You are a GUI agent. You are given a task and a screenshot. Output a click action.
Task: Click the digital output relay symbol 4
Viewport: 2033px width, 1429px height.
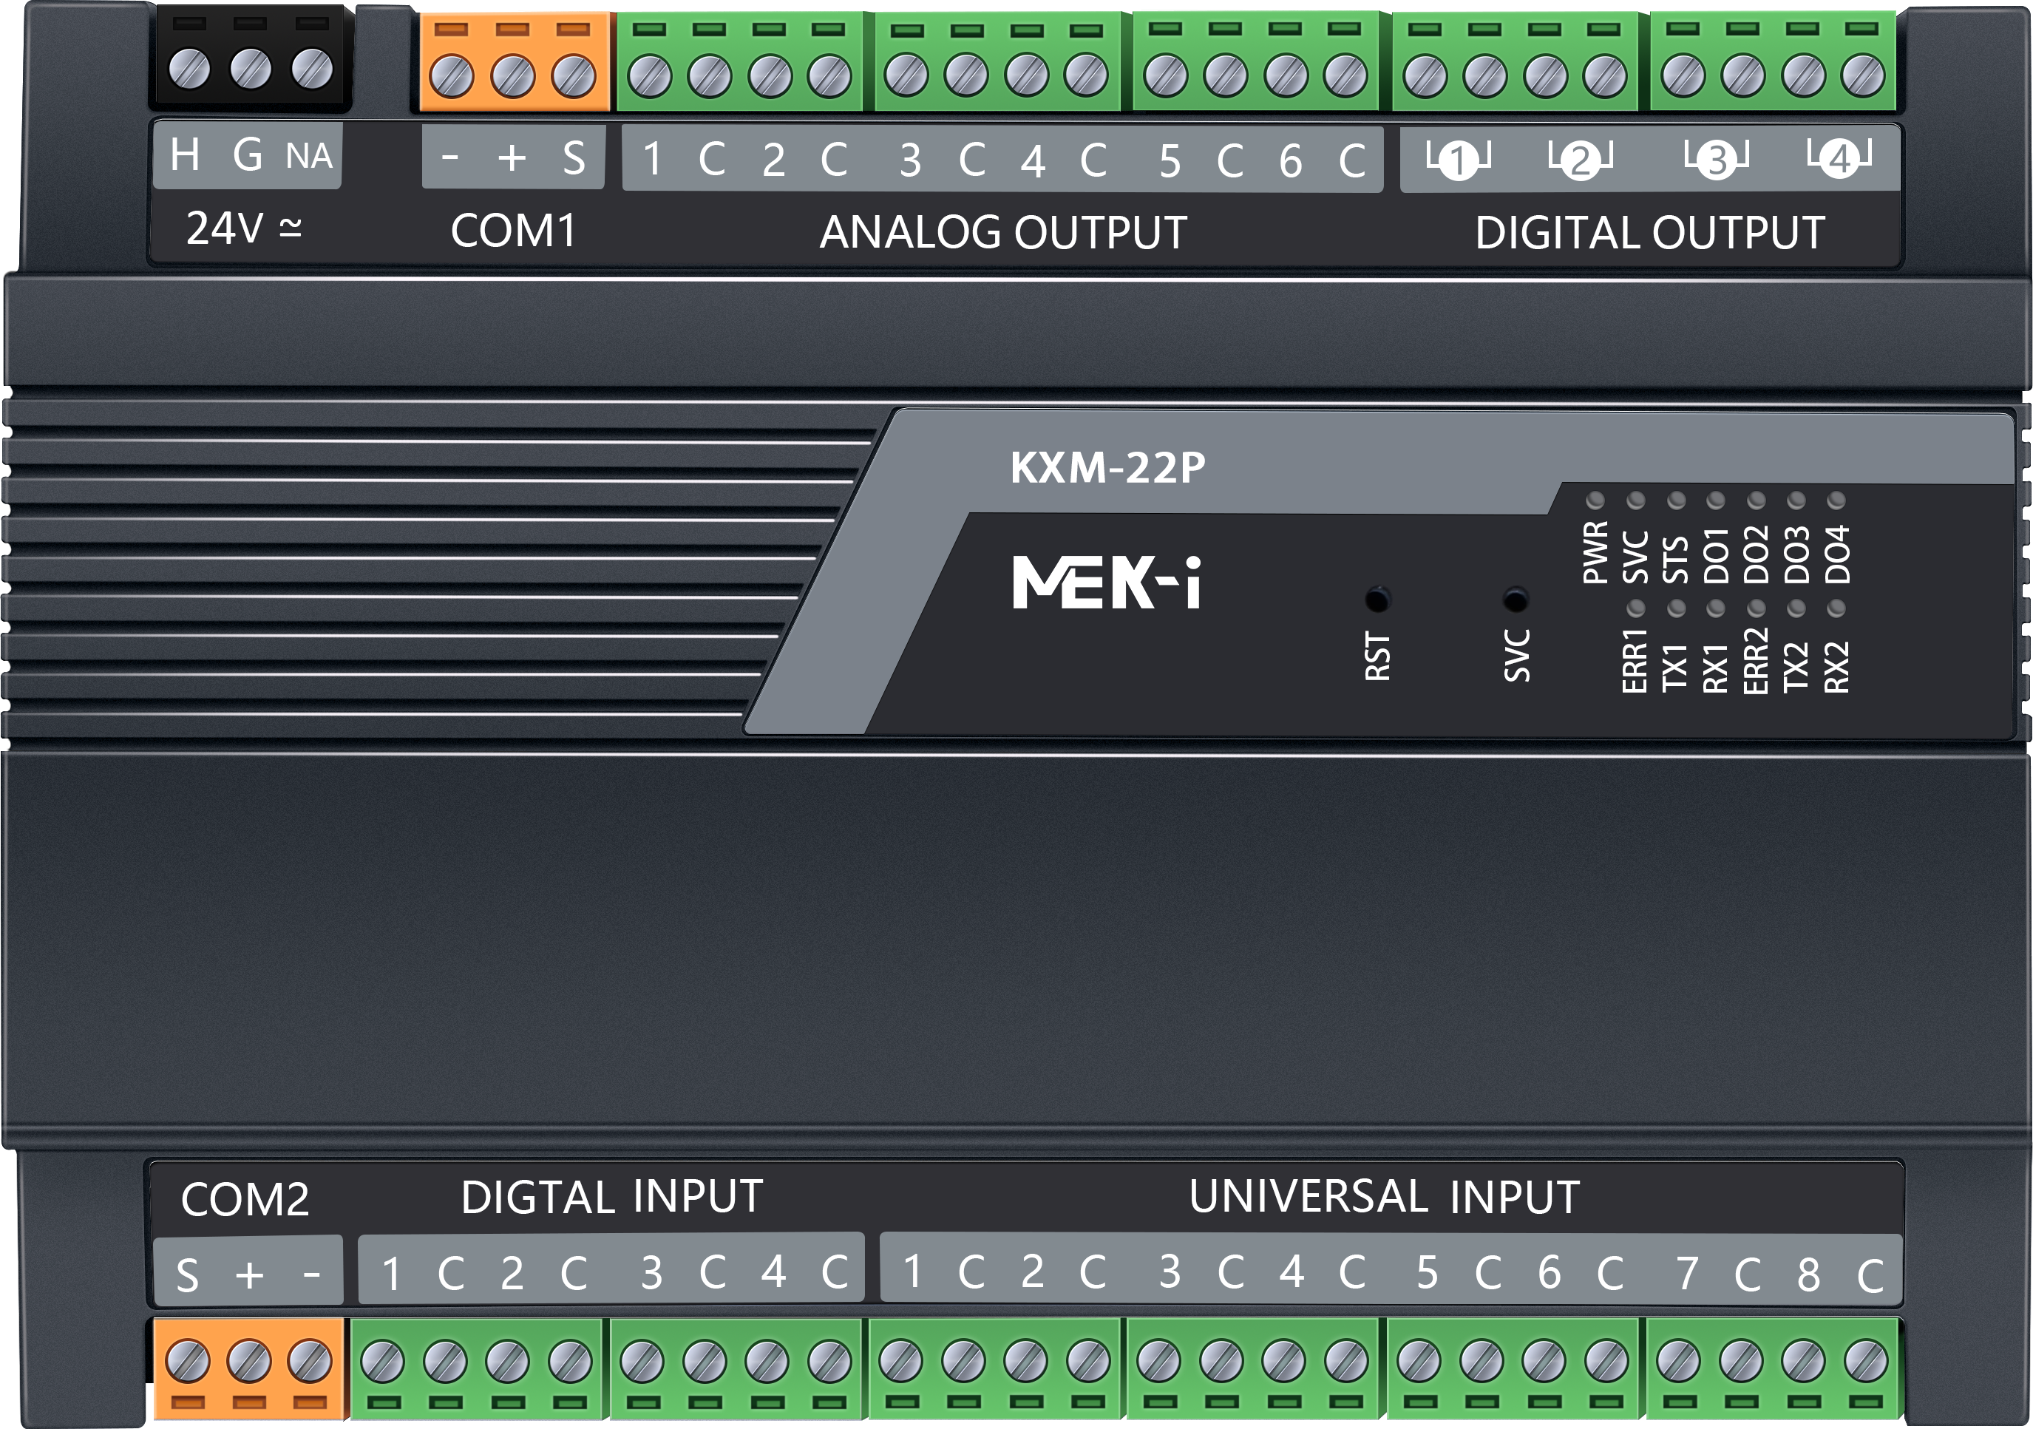[1839, 160]
